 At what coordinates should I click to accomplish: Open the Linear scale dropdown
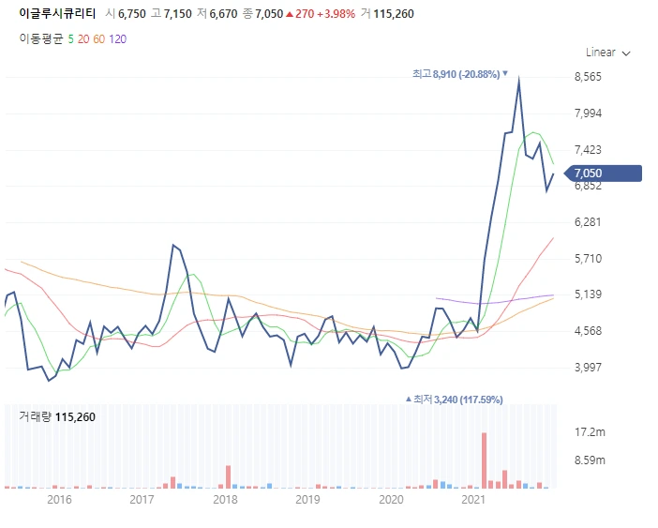click(607, 53)
